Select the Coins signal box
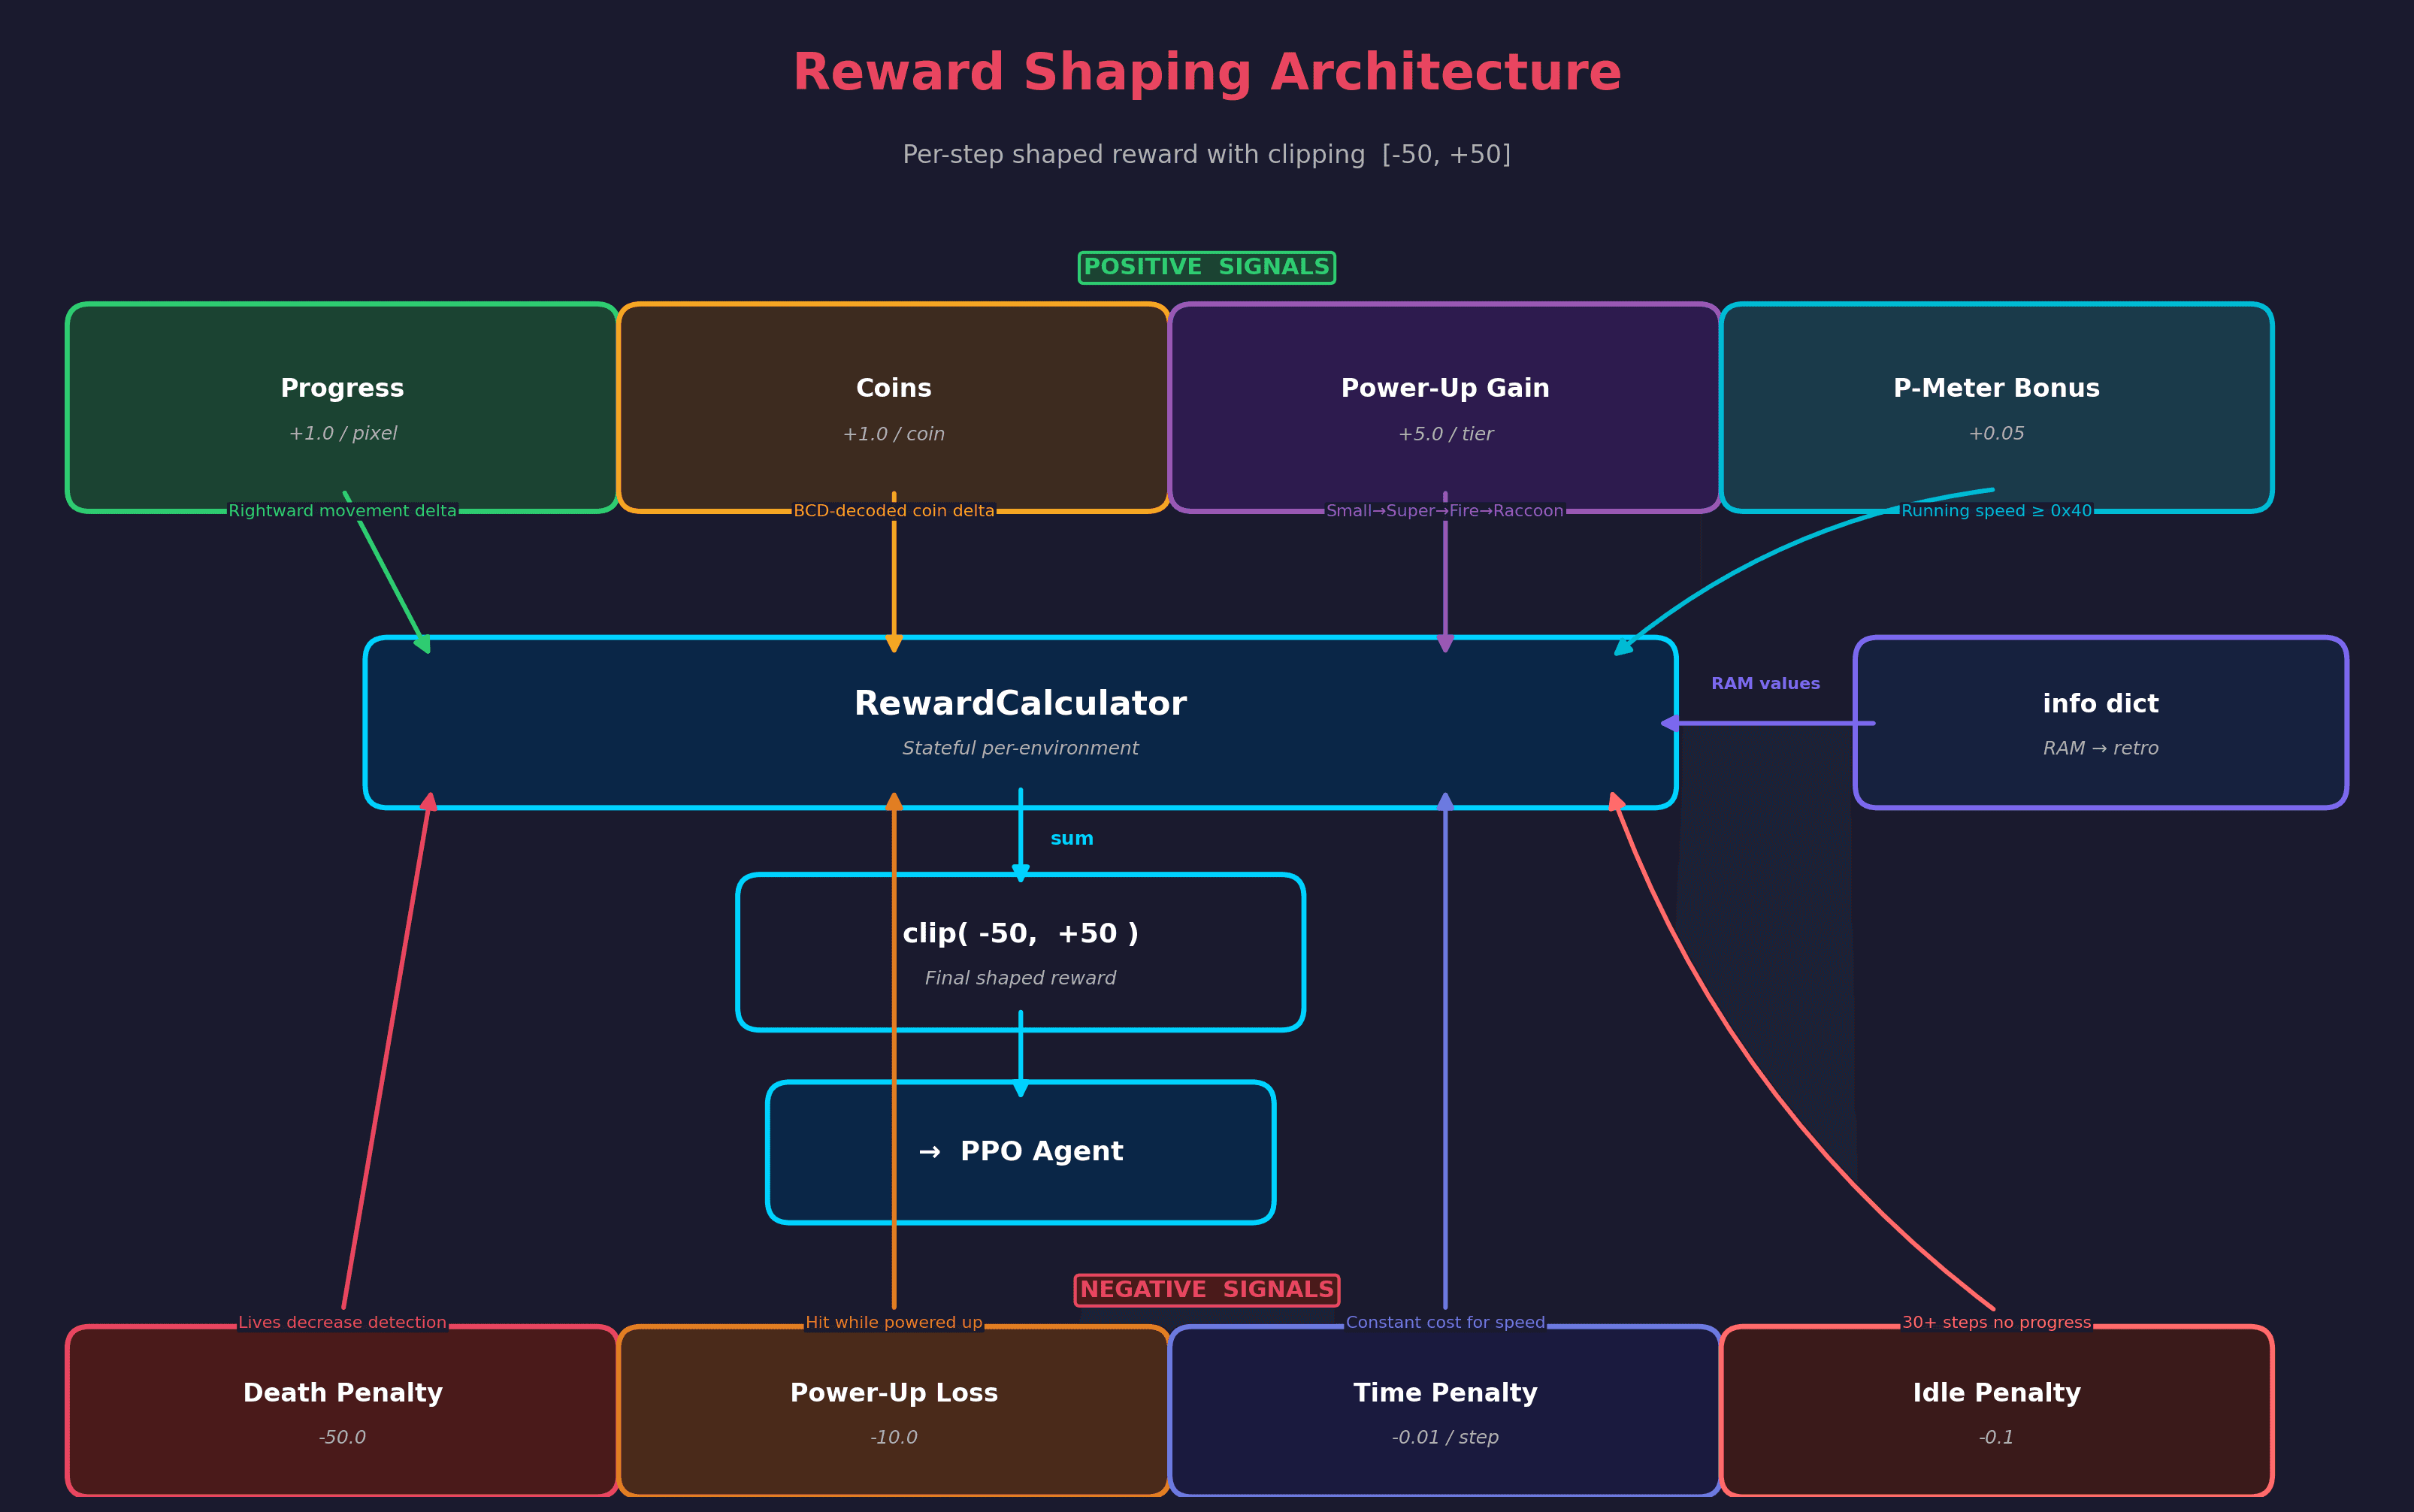Screen dimensions: 2414x1512 (893, 407)
